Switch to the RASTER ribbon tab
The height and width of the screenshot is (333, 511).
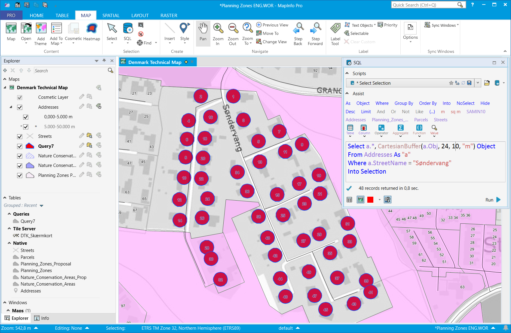tap(169, 15)
